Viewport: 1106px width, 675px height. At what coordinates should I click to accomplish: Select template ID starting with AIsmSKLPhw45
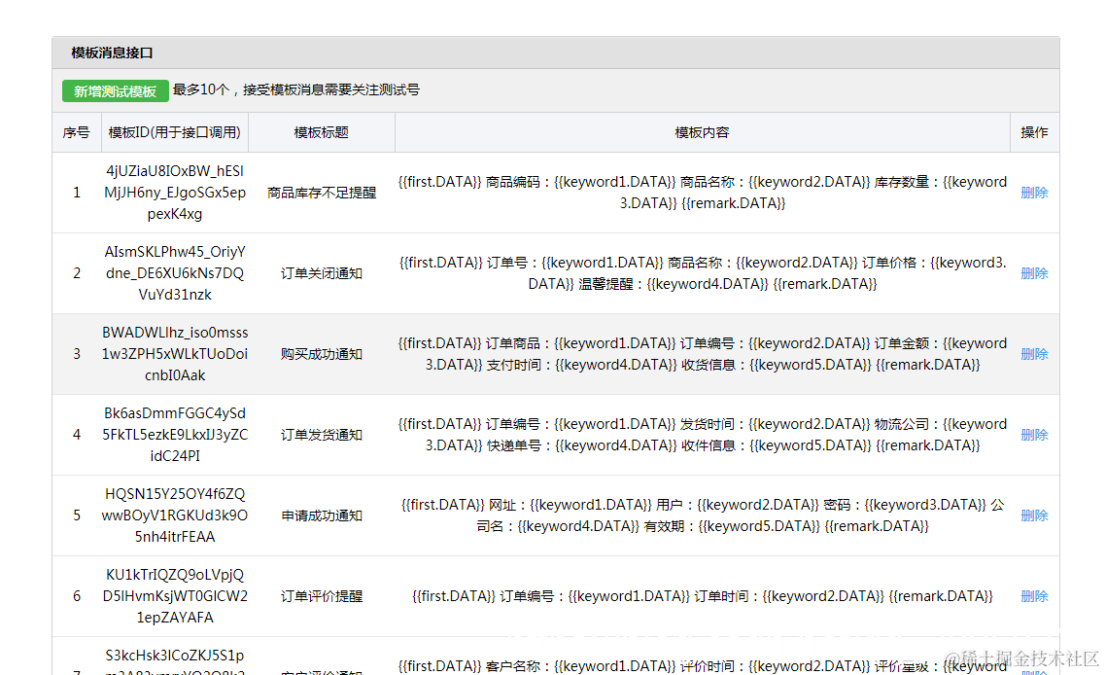(x=175, y=273)
